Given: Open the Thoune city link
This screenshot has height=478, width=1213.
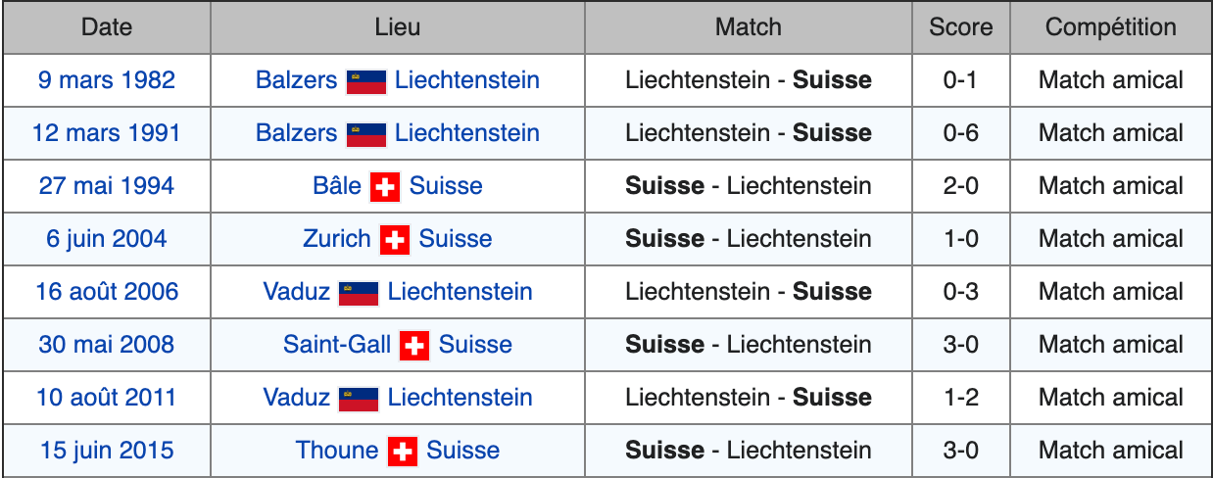Looking at the screenshot, I should (337, 451).
